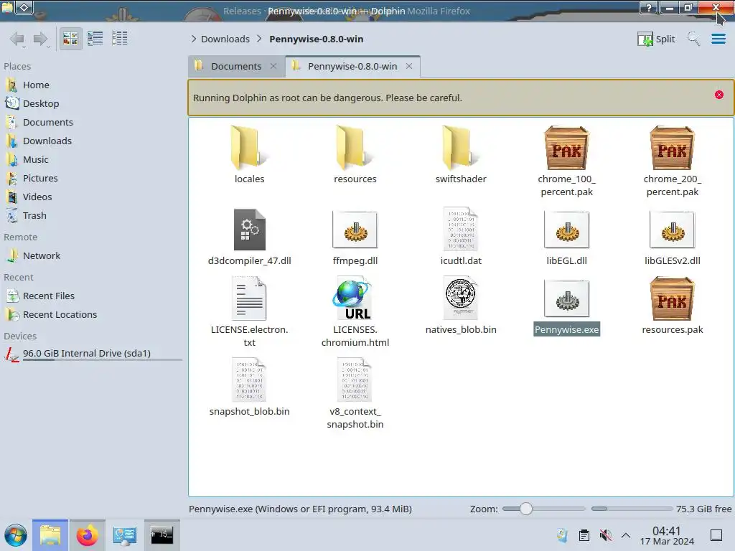Expand hidden system tray icons
735x551 pixels.
(x=626, y=535)
